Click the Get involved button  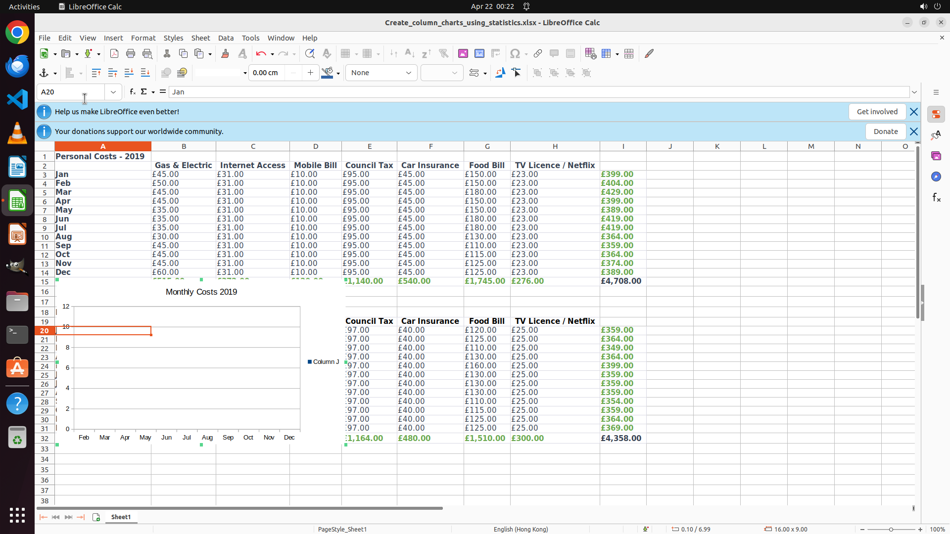tap(877, 112)
